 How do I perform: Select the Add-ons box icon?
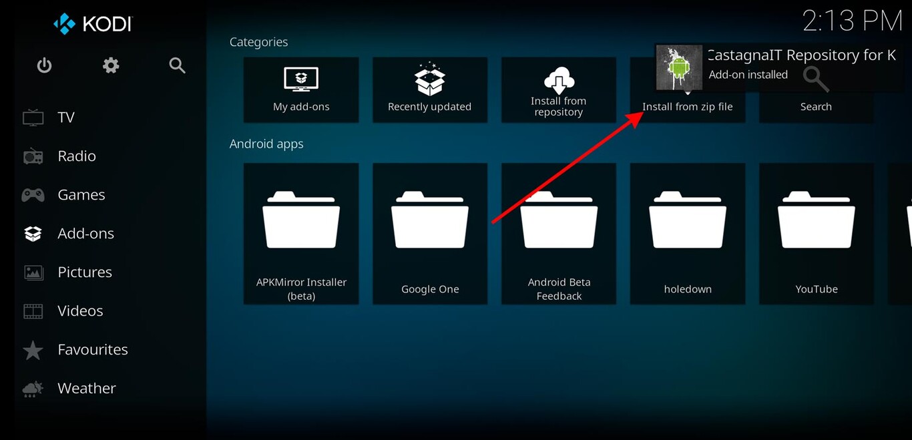click(x=33, y=234)
